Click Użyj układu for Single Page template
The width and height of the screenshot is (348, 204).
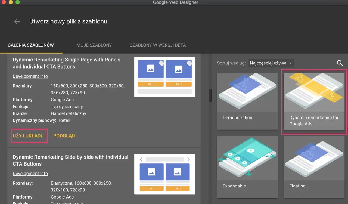pos(28,136)
